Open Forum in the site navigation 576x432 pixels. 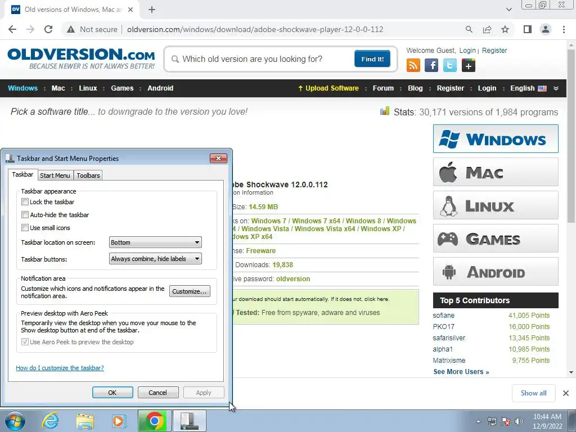click(x=383, y=88)
